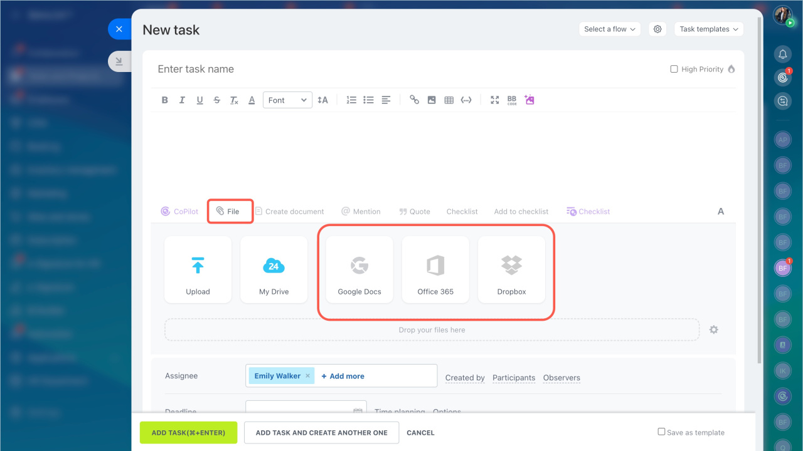
Task: Expand the Select a flow dropdown
Action: click(x=610, y=29)
